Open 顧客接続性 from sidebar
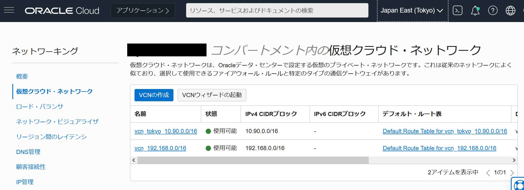The image size is (524, 190). tap(31, 167)
